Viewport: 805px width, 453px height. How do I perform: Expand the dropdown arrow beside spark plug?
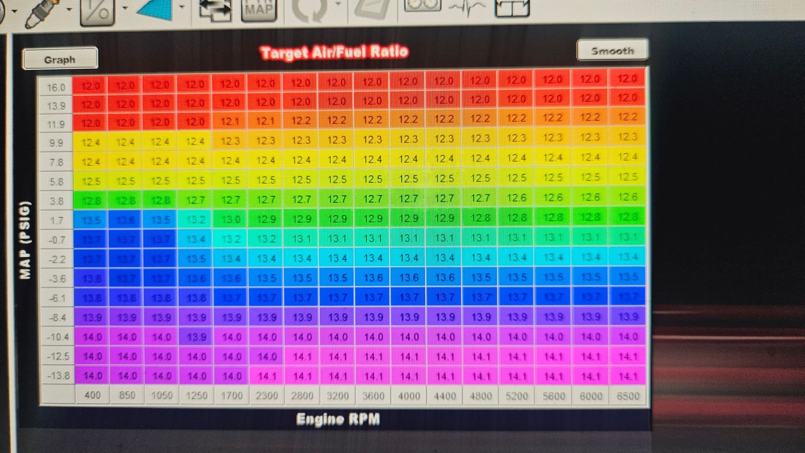70,9
